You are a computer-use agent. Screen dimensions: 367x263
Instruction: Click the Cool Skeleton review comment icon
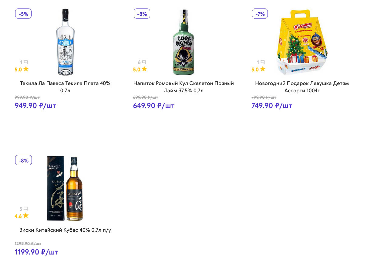[144, 62]
